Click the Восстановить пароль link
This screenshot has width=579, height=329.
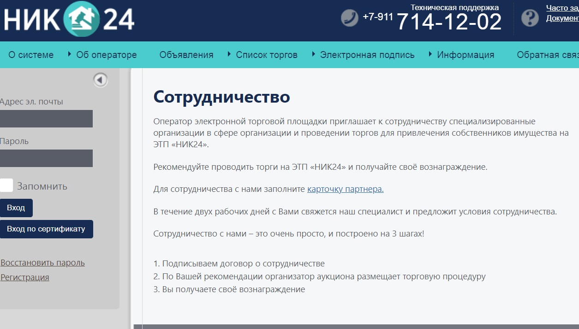42,263
